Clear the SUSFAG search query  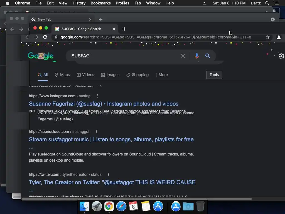183,56
